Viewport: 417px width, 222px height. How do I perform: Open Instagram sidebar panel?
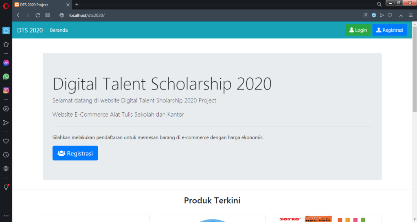coord(6,90)
